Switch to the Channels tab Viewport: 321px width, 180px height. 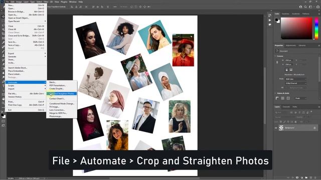pos(286,106)
